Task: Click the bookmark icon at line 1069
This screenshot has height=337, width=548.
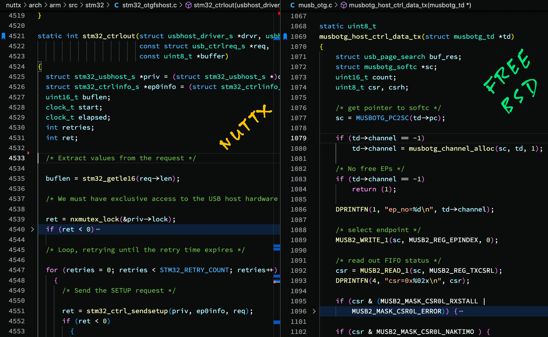Action: click(285, 36)
